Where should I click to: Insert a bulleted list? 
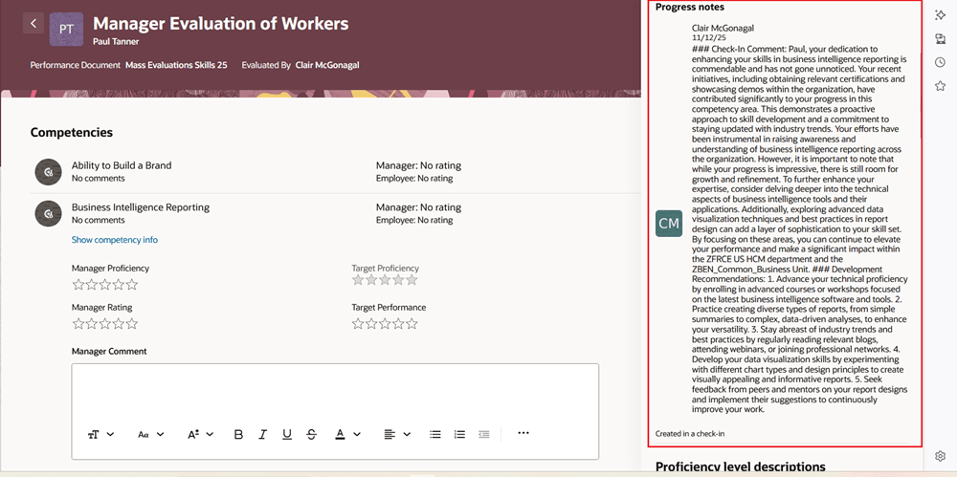click(435, 434)
